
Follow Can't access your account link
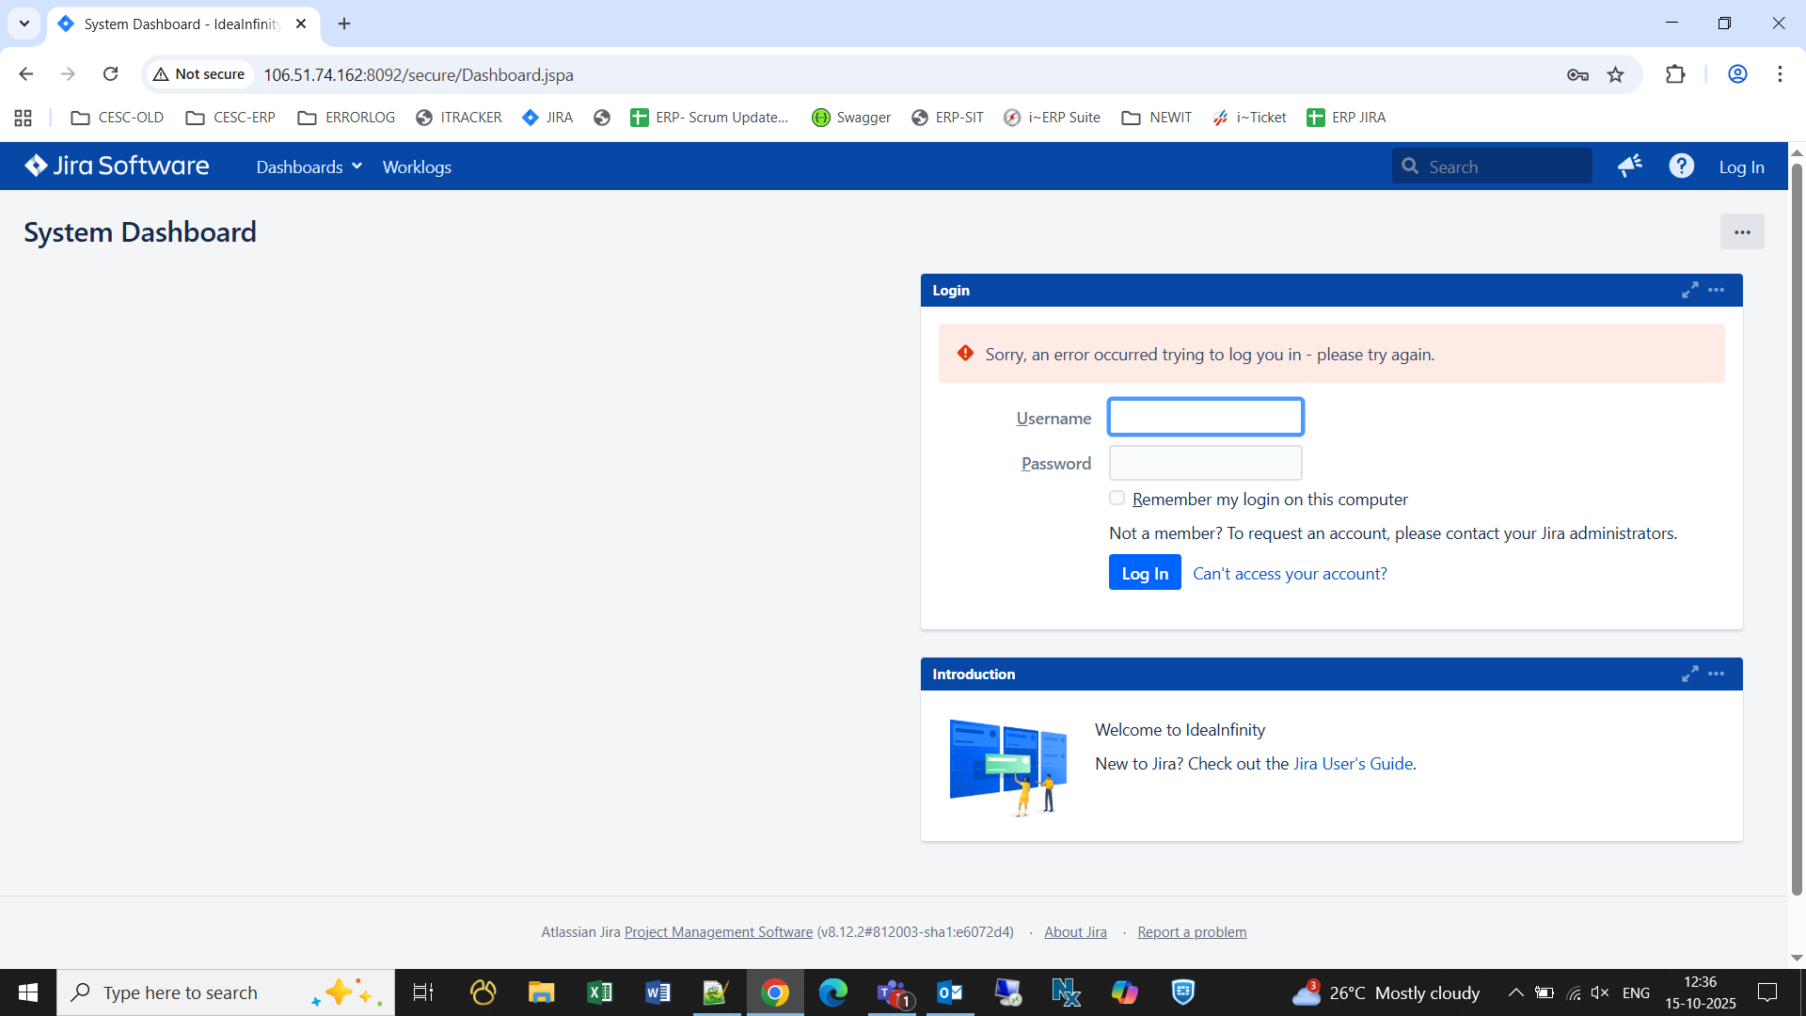click(x=1289, y=574)
